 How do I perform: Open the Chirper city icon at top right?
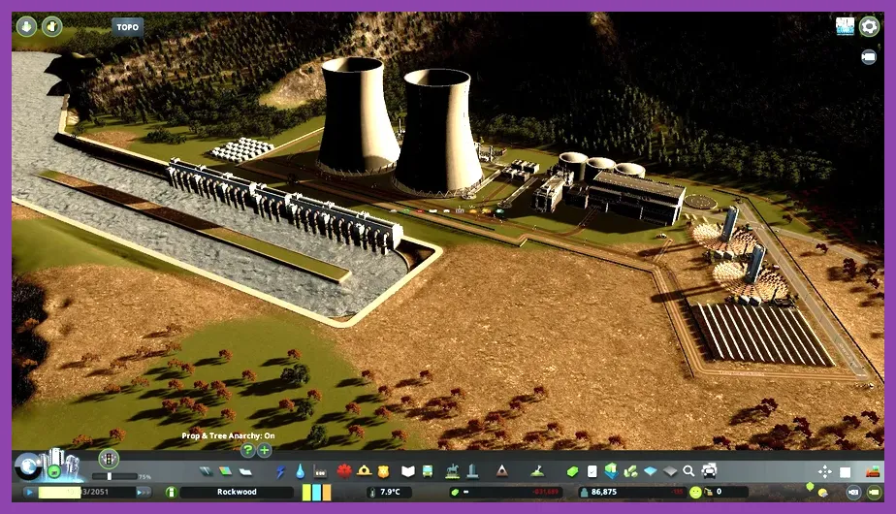click(845, 26)
